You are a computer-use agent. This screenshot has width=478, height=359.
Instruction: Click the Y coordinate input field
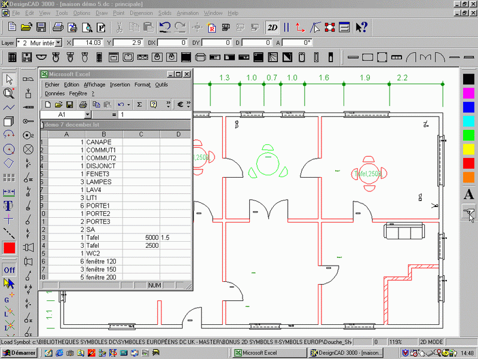[128, 42]
